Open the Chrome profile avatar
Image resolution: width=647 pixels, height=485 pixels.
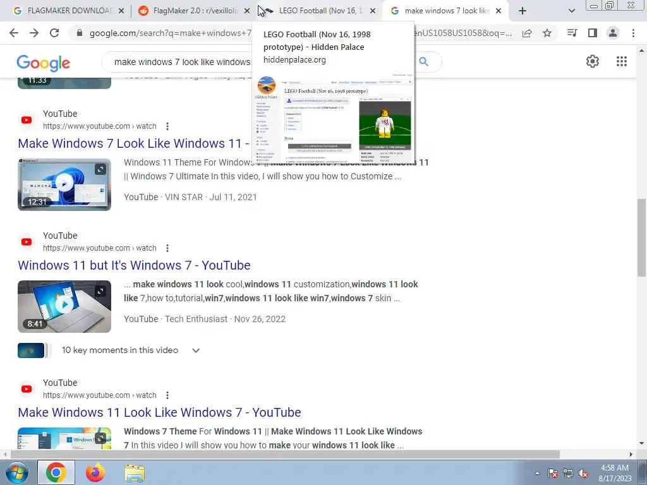[613, 33]
